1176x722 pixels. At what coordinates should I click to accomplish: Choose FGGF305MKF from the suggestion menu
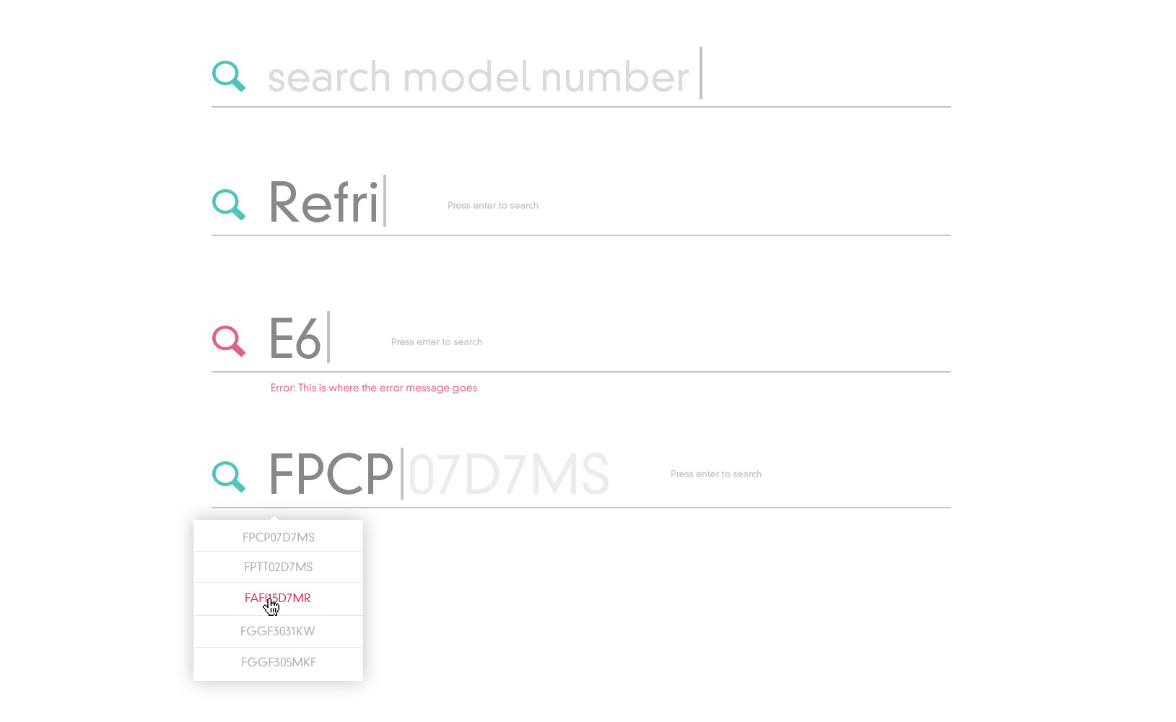click(x=278, y=662)
